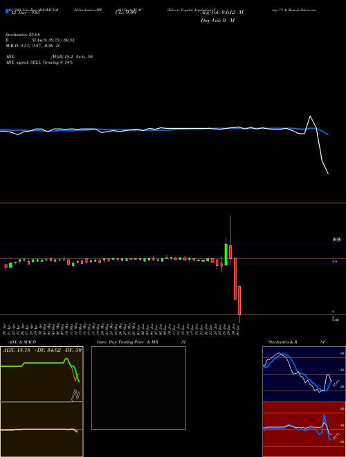
Task: Click the 'Stochastics: 33.68' reading
Action: click(23, 35)
